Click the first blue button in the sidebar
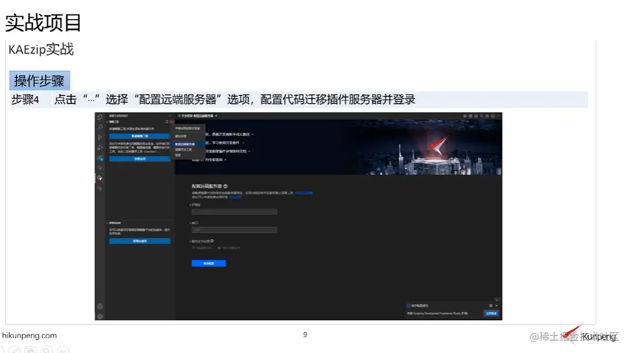Screen dimensions: 630x353 pyautogui.click(x=140, y=136)
